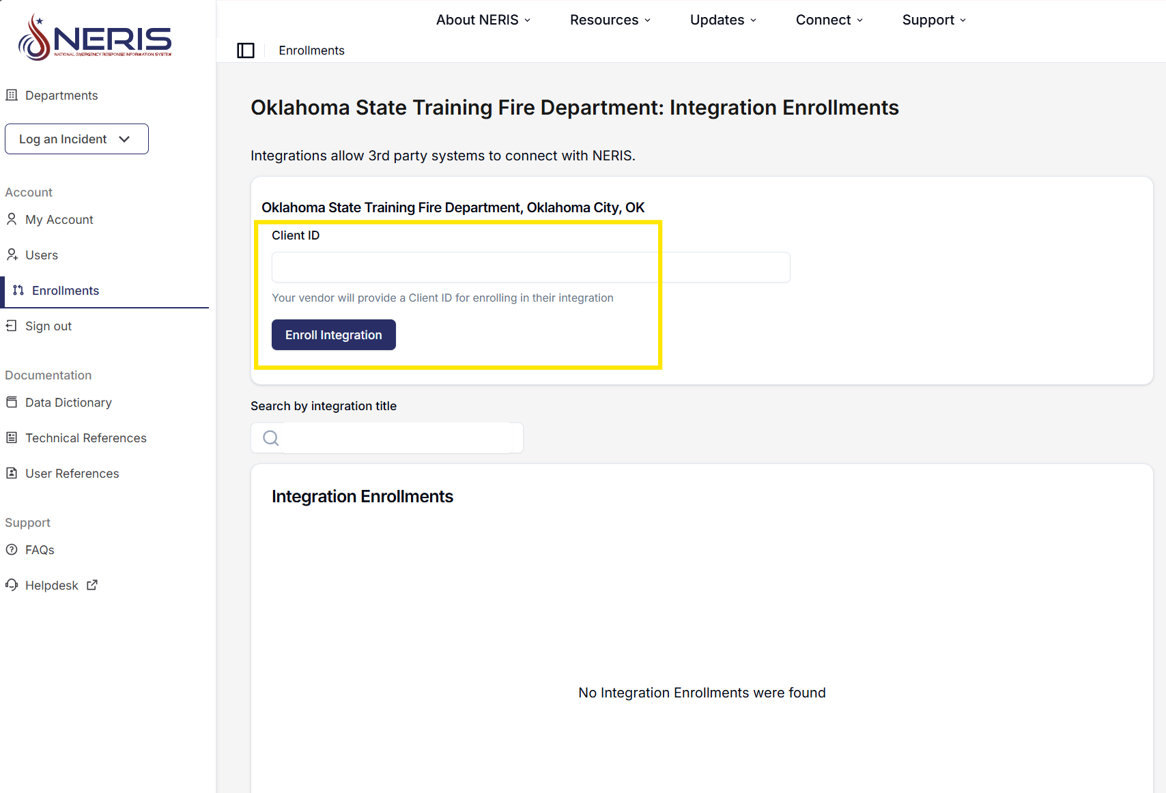Click the Sign out icon
The width and height of the screenshot is (1166, 793).
[x=12, y=326]
